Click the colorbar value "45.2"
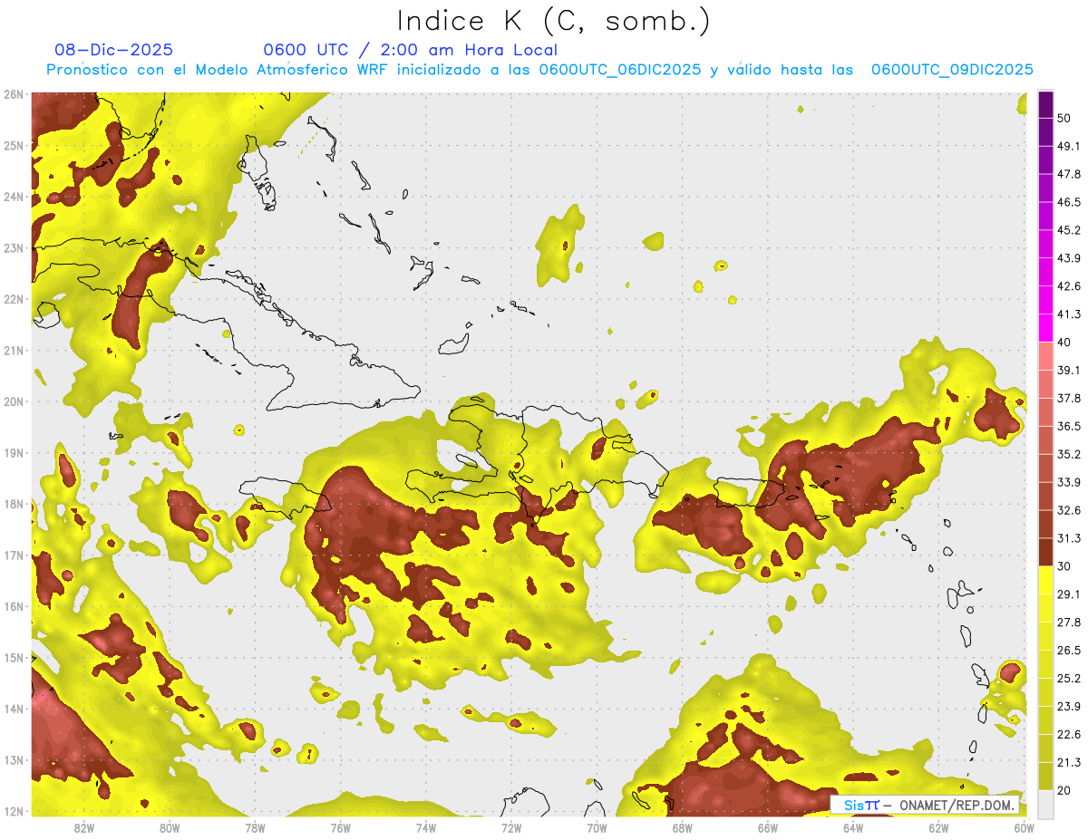 click(x=1068, y=230)
